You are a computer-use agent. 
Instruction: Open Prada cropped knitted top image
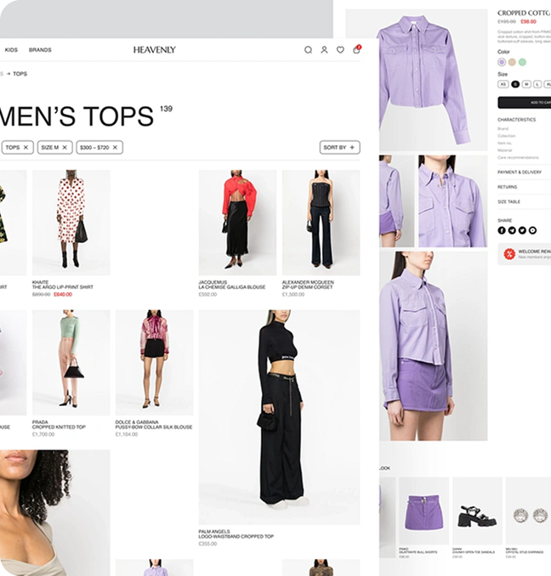[x=71, y=362]
